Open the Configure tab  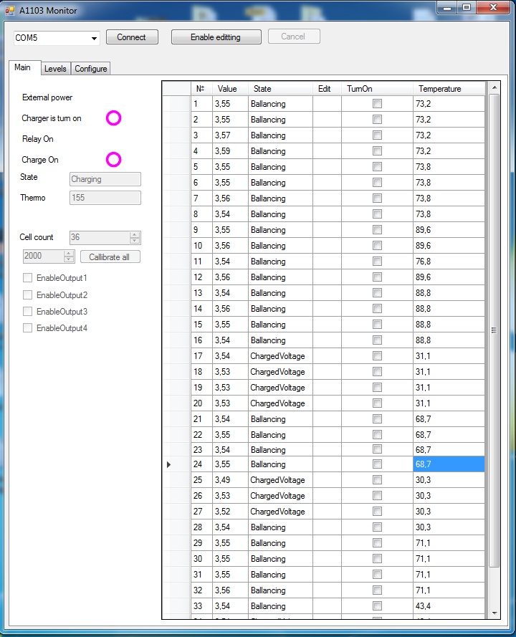91,69
